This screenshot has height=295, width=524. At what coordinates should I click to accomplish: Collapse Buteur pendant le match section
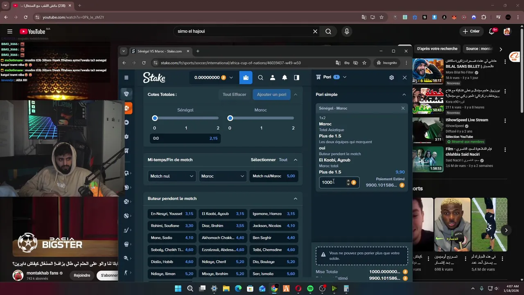(295, 199)
